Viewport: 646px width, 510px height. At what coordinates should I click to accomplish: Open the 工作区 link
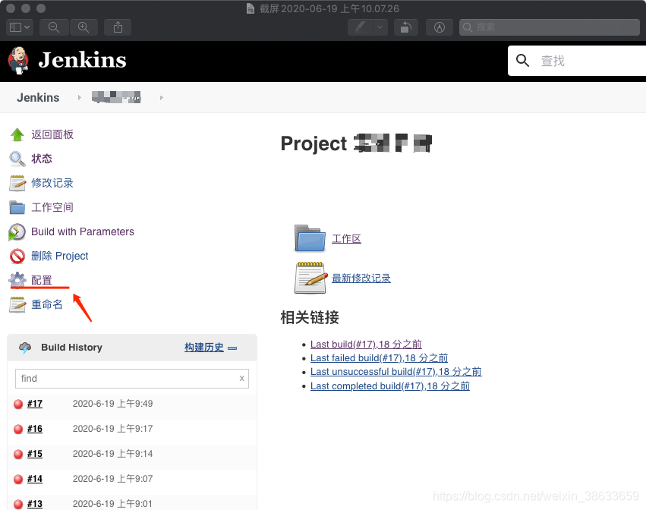[346, 238]
